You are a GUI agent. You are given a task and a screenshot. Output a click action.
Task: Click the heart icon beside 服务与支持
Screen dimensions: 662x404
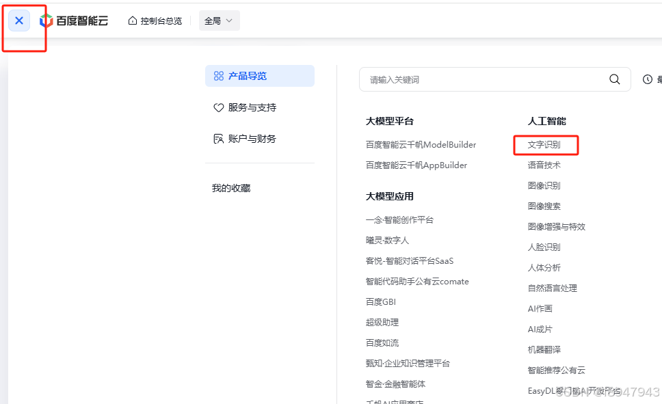click(x=218, y=108)
